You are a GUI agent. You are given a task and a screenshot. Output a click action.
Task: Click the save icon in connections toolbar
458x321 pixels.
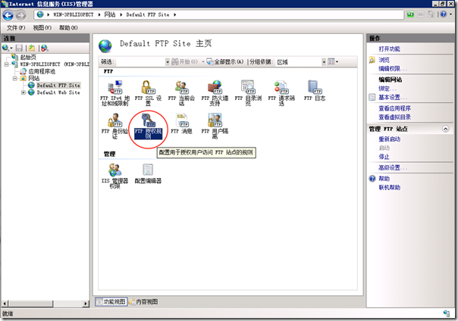point(19,48)
